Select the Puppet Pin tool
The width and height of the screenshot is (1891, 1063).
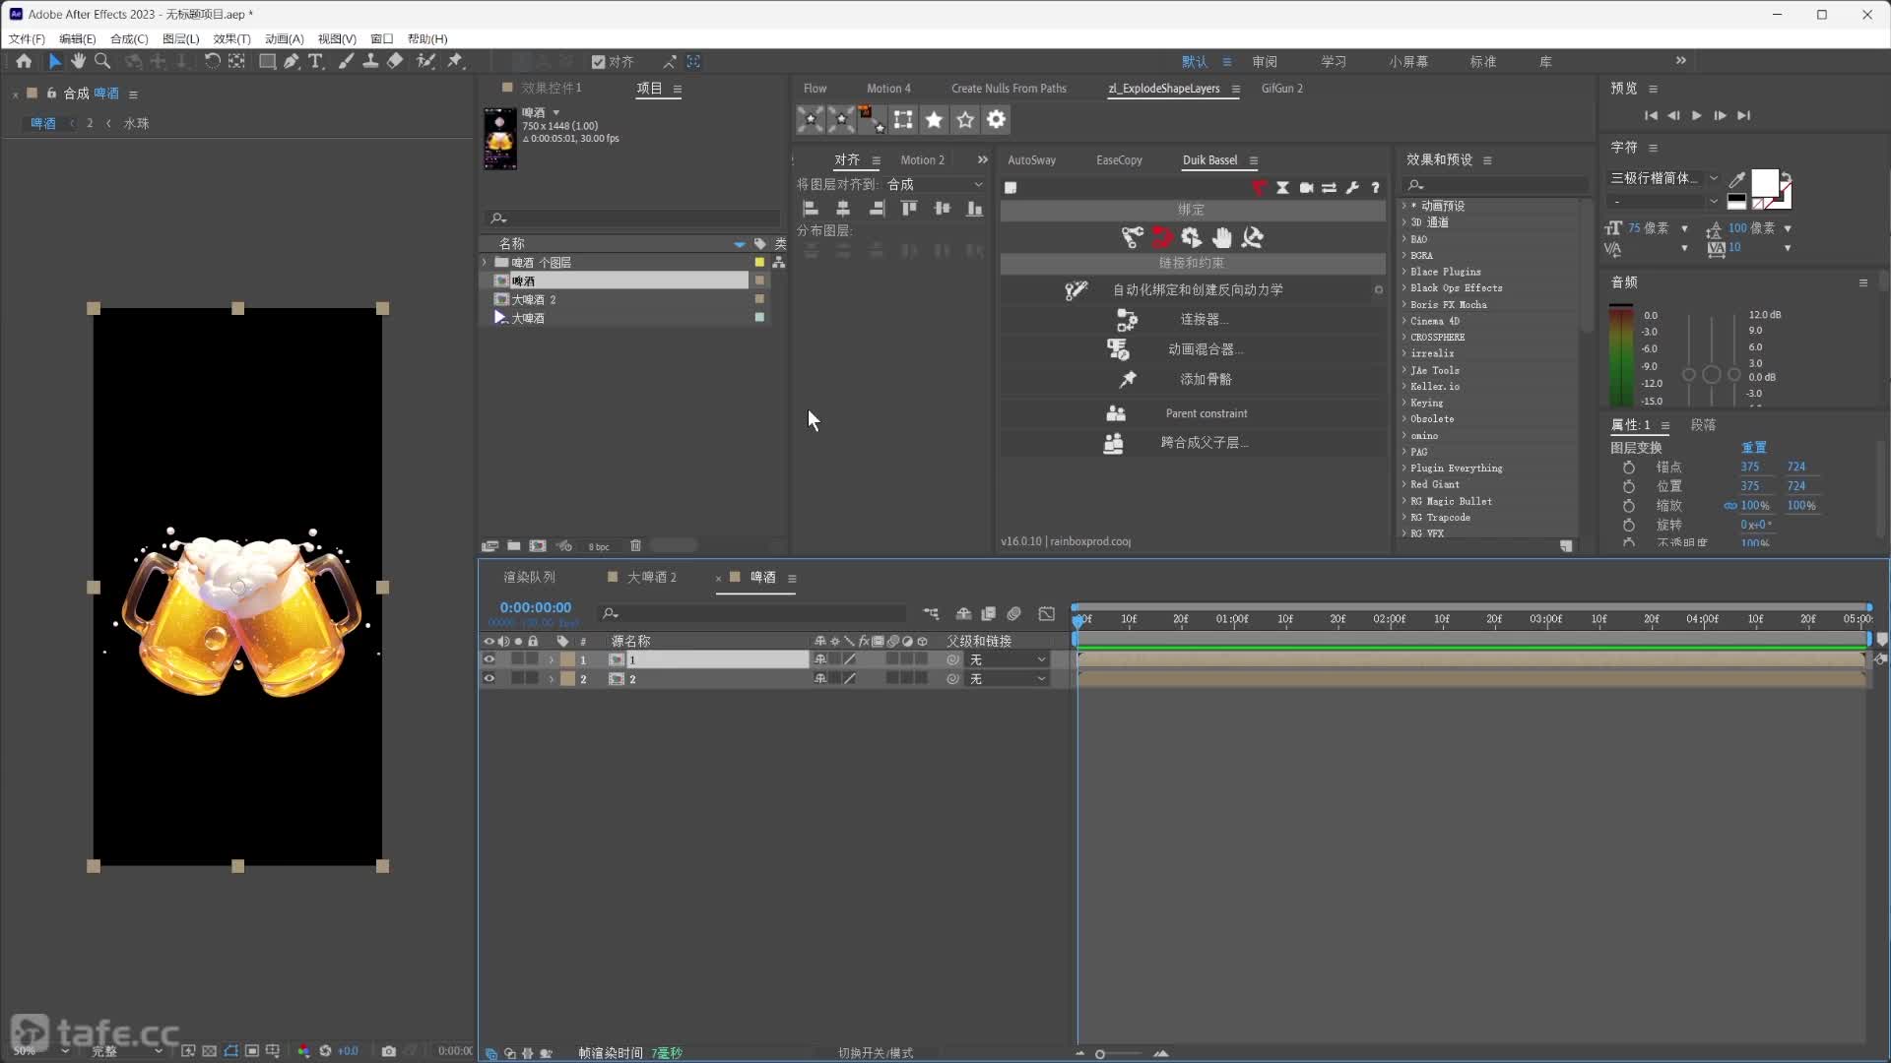coord(455,61)
